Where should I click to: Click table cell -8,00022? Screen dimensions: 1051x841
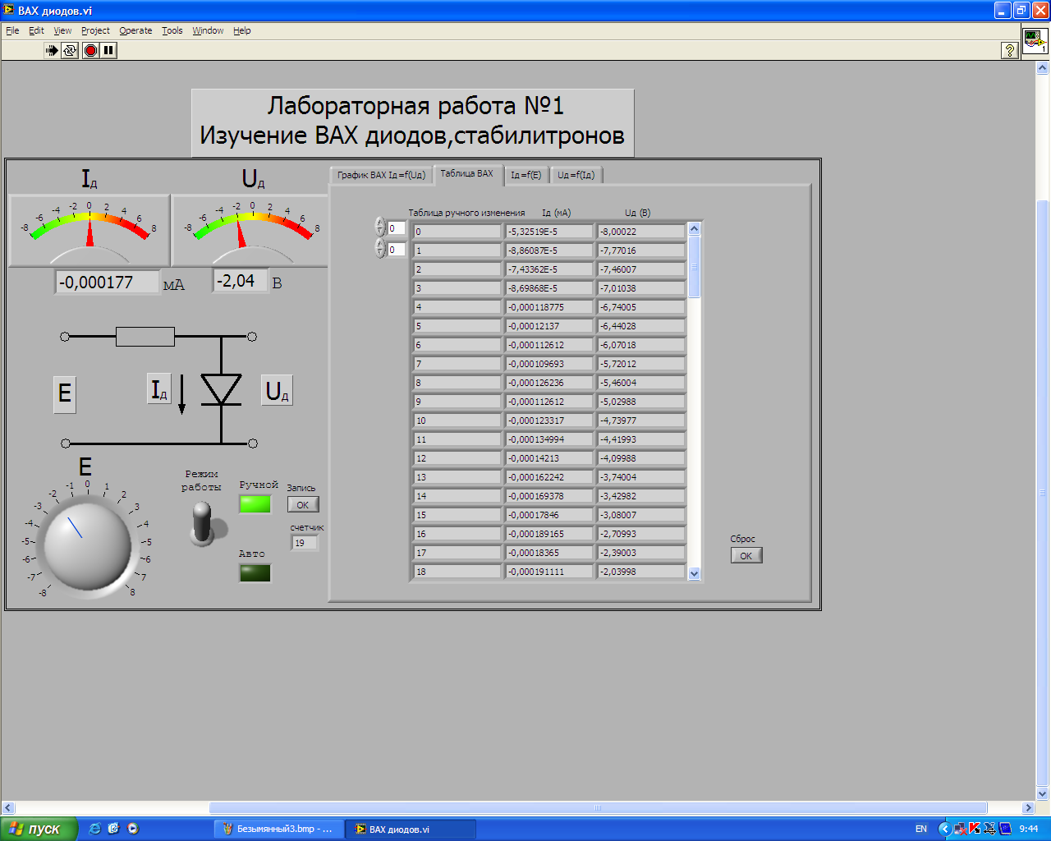point(640,232)
